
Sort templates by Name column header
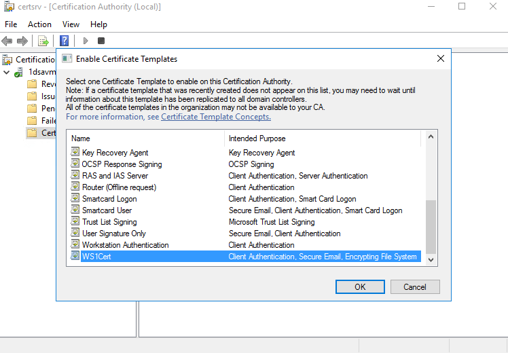(x=146, y=138)
